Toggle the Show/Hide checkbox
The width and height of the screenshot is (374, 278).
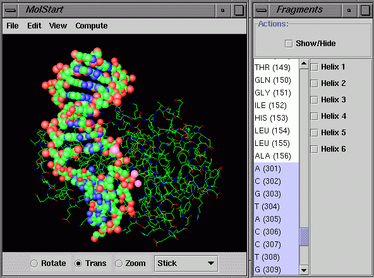point(289,44)
